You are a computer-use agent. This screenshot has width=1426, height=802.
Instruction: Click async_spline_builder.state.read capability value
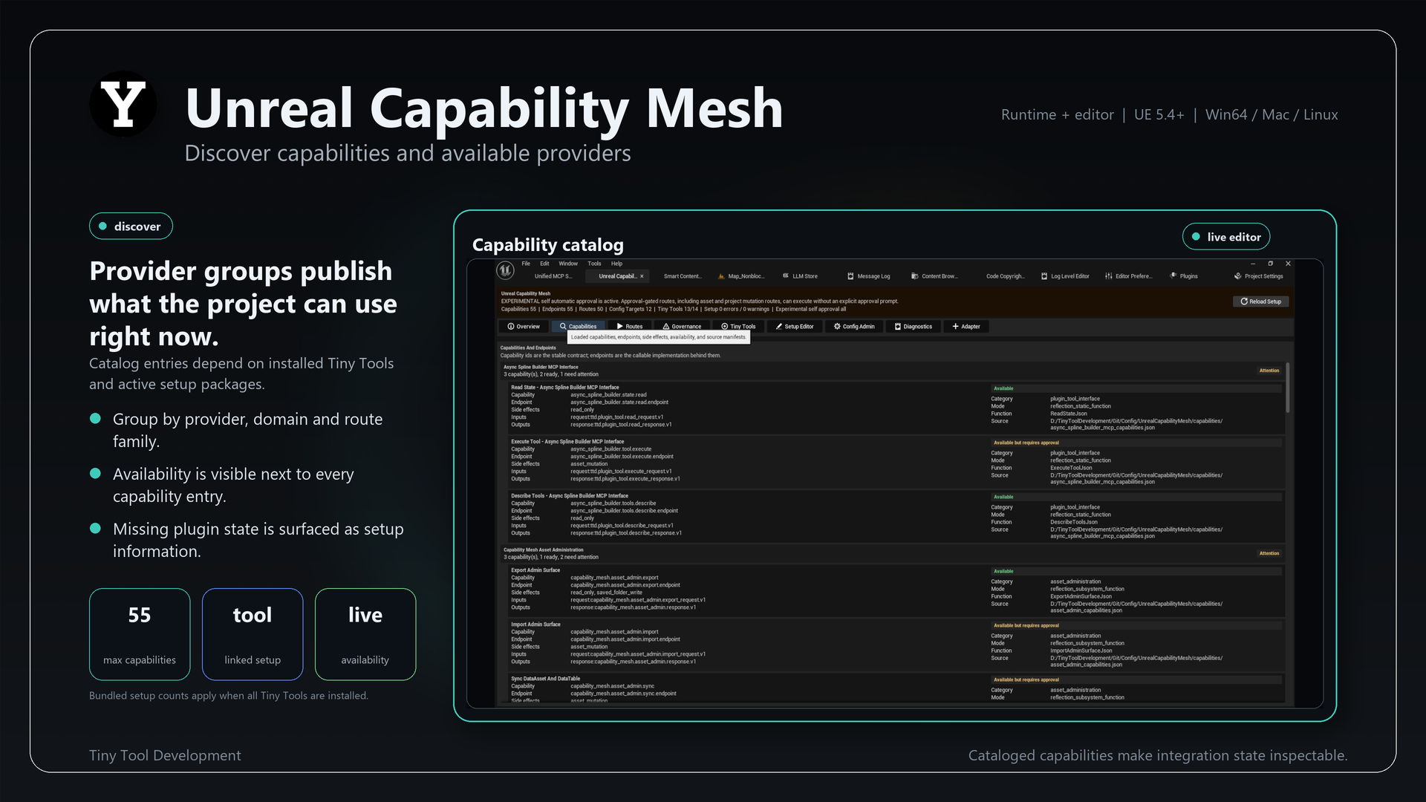click(608, 395)
